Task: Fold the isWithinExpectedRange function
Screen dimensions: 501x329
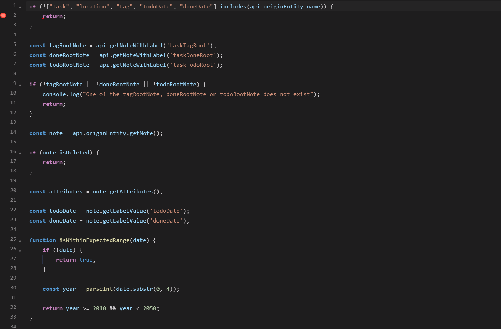Action: coord(20,241)
